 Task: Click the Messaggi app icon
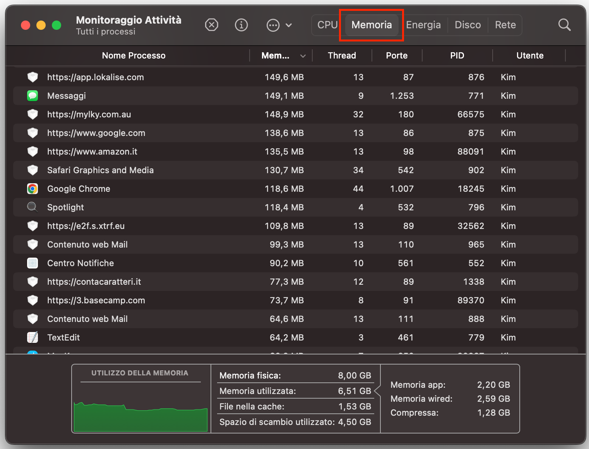pyautogui.click(x=33, y=96)
